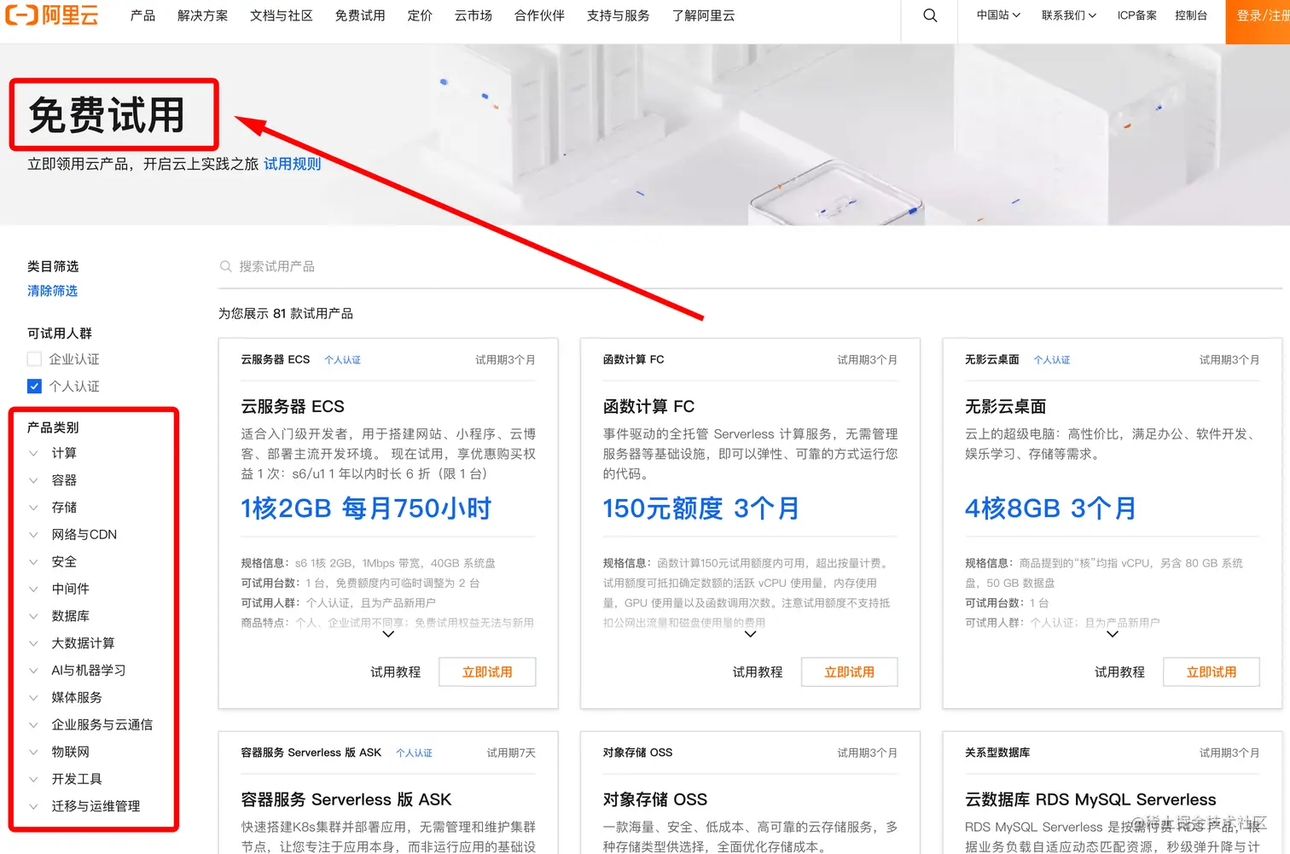Click the 150元额度 3个月 offer text
Screen dimensions: 1290x854
coord(701,508)
